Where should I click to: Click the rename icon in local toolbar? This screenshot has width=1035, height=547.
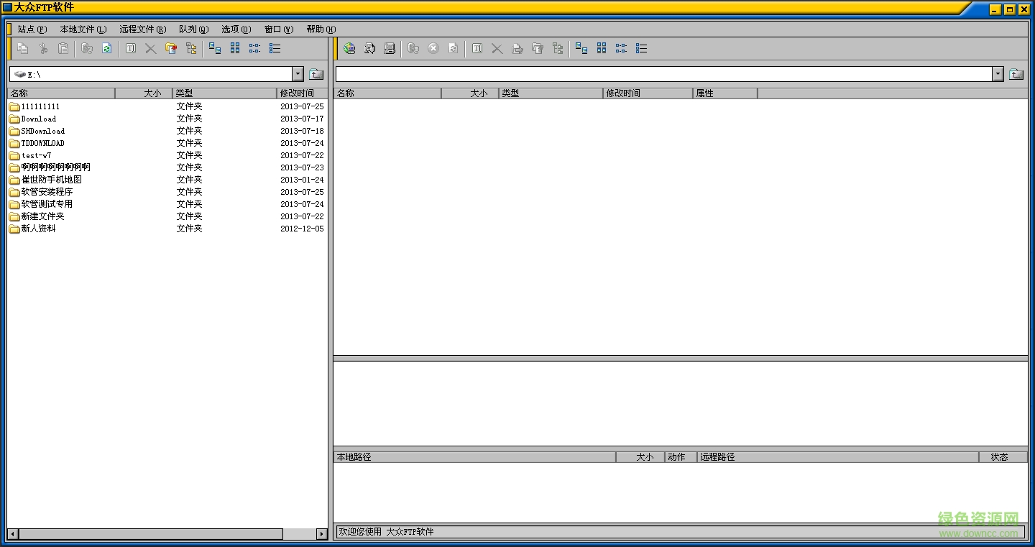[x=131, y=48]
